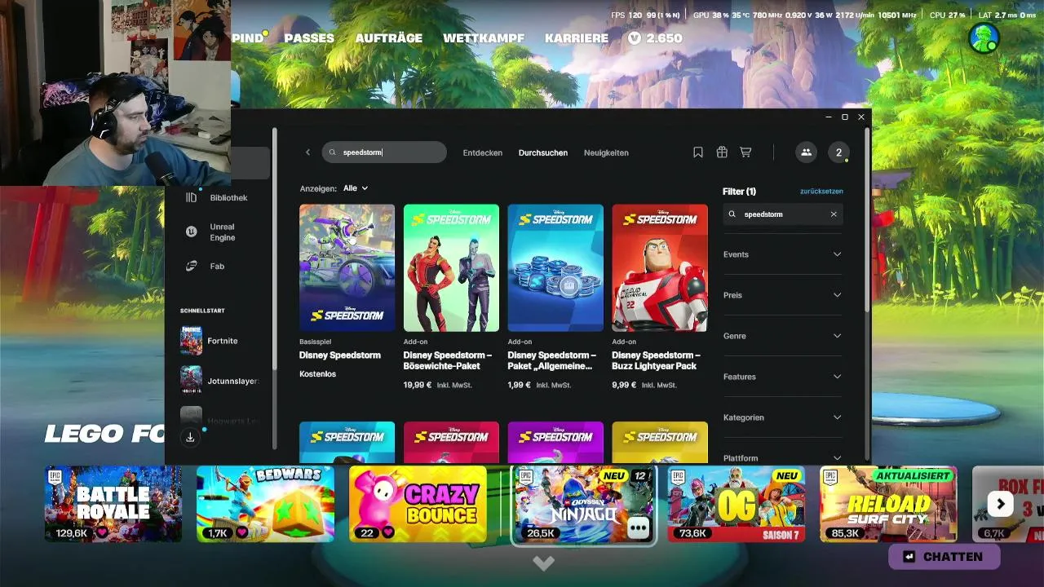Expand the Features filter
This screenshot has width=1044, height=587.
(782, 377)
